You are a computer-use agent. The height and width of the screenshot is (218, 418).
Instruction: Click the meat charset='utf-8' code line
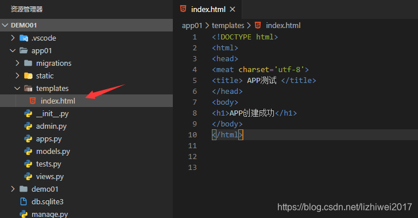point(260,70)
